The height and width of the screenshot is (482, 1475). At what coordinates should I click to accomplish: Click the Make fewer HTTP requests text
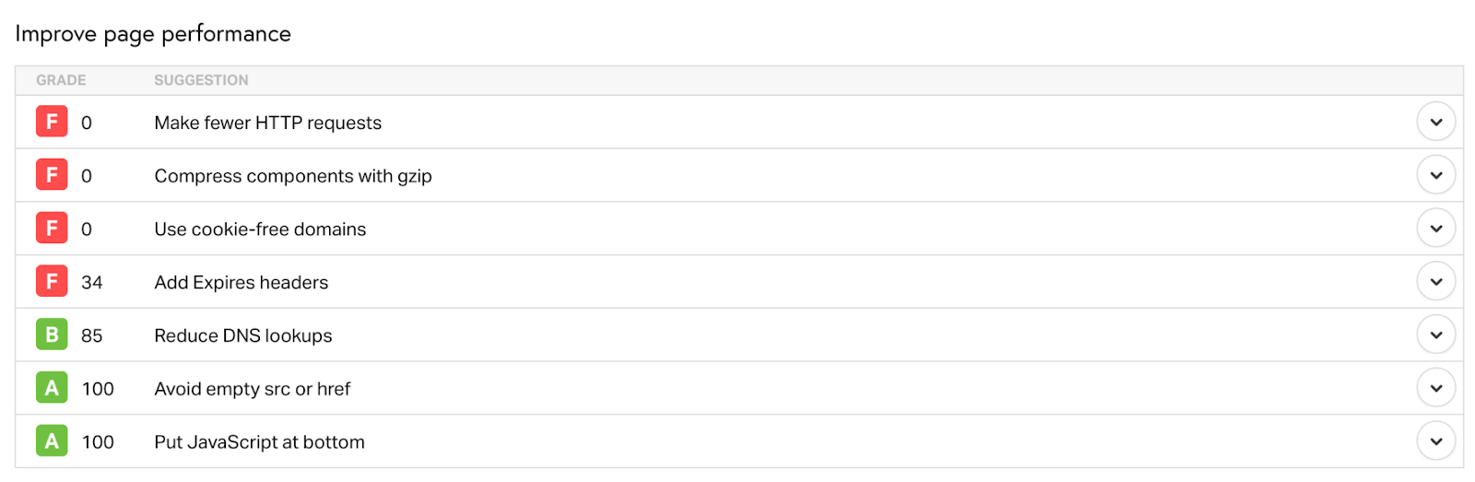pos(267,123)
